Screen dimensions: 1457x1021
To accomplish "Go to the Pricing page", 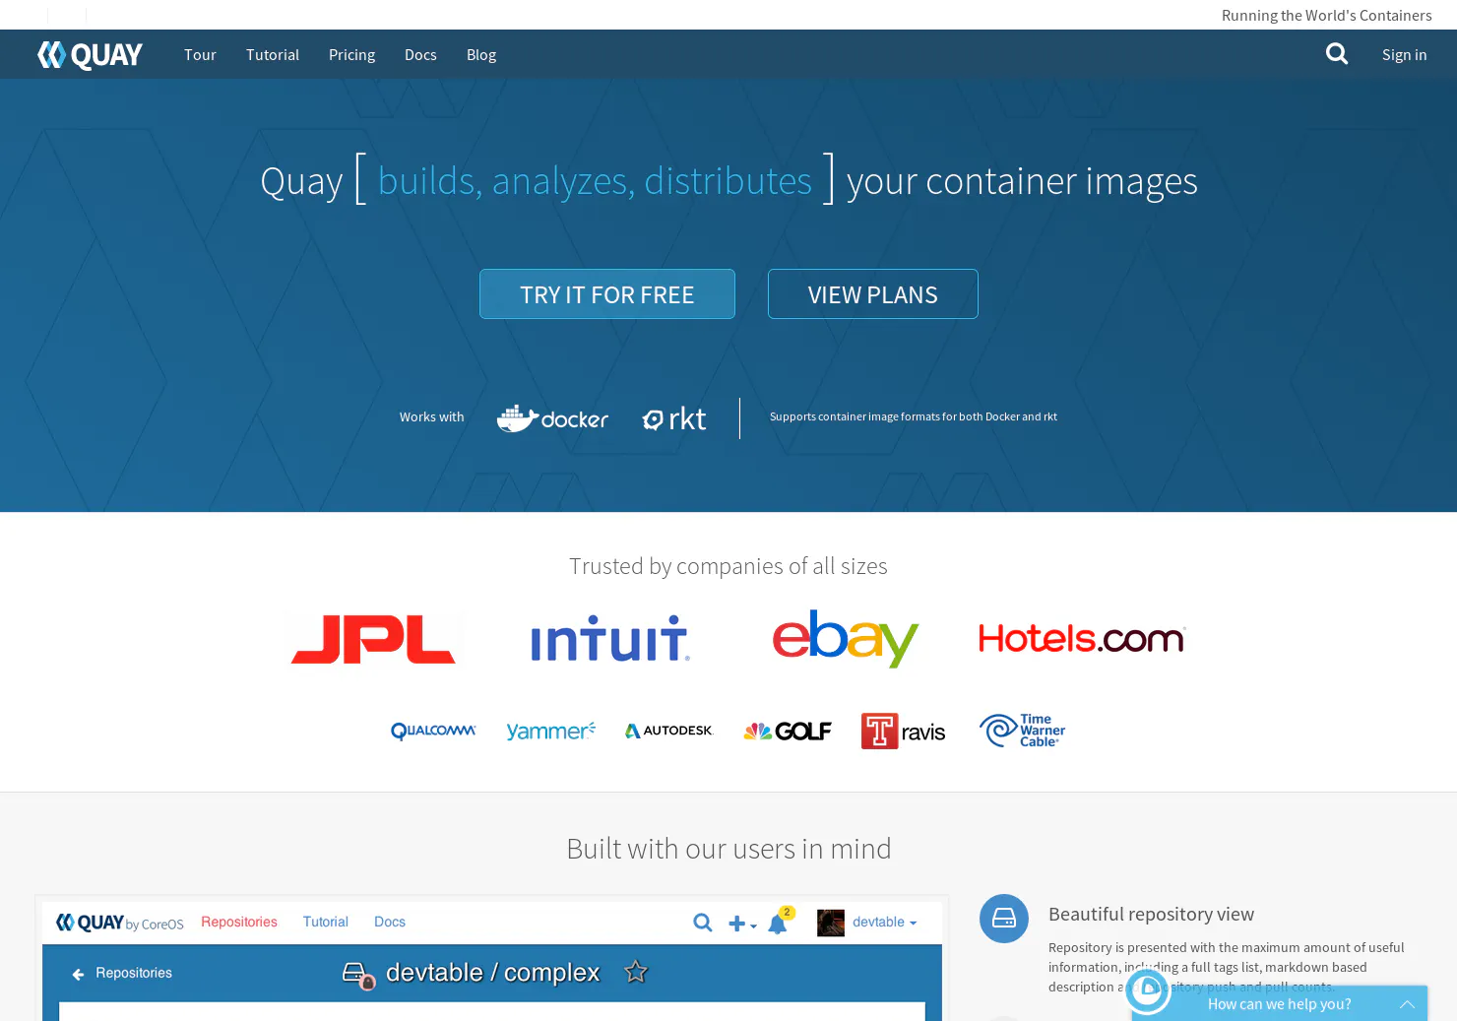I will coord(351,55).
